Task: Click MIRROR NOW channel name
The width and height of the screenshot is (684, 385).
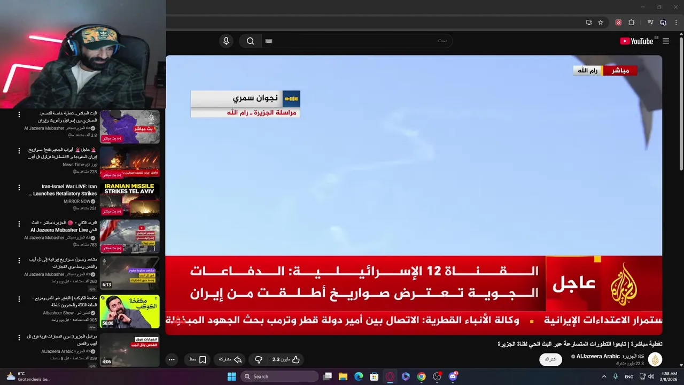Action: tap(77, 202)
